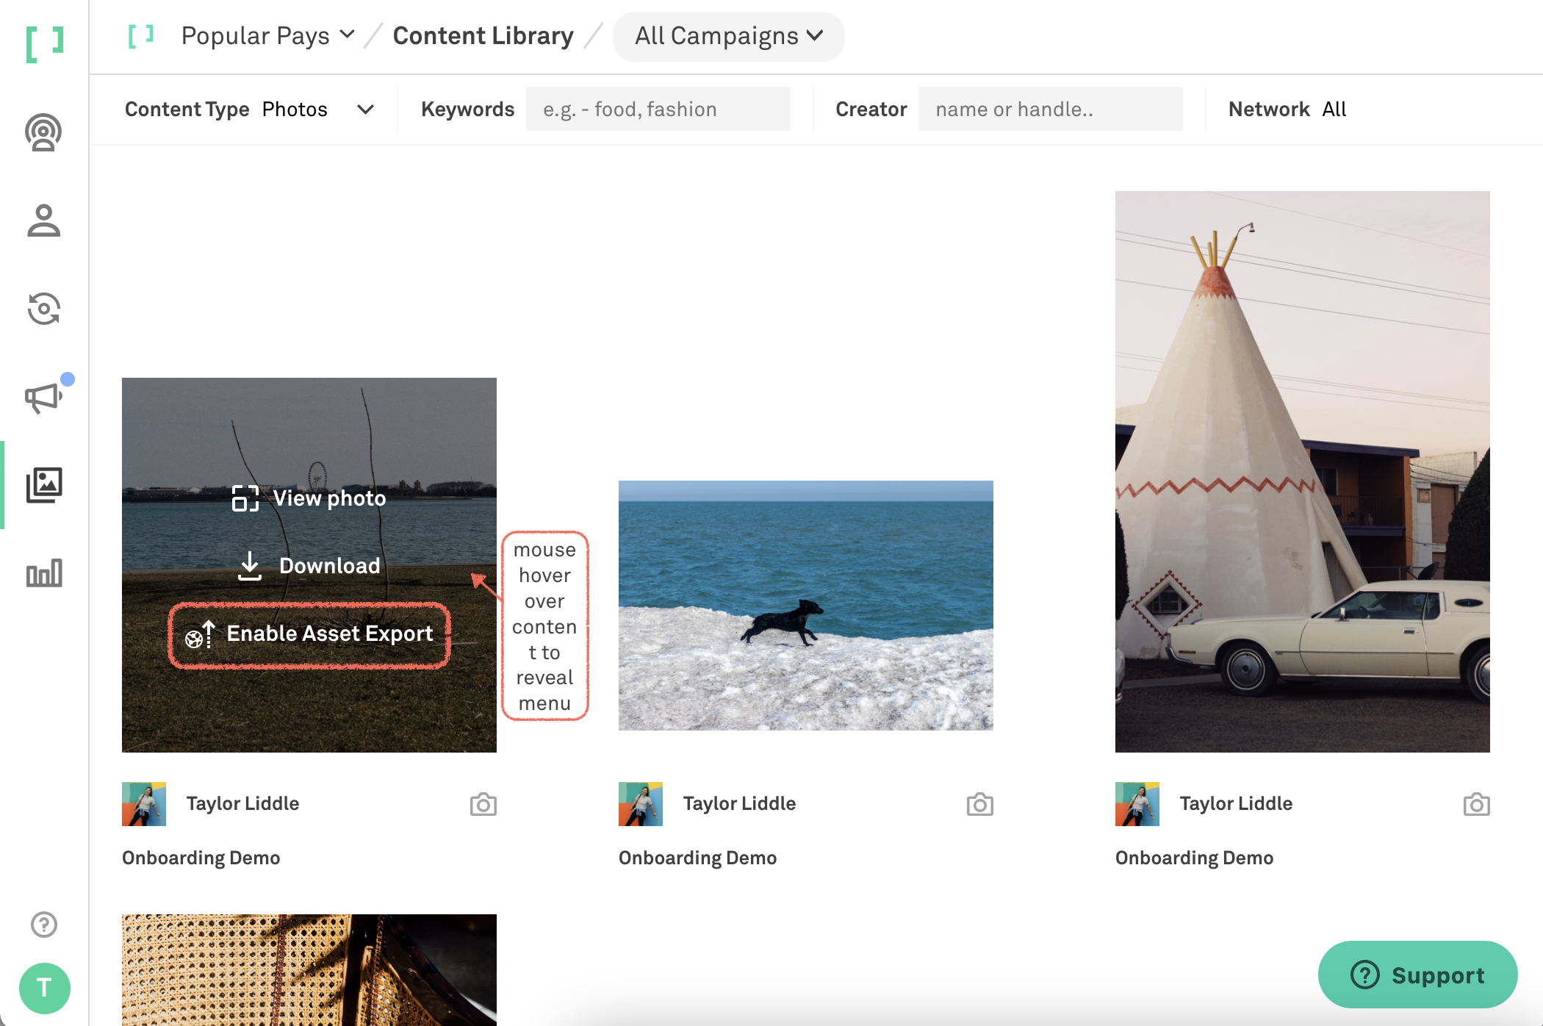Open the dog on ice photo thumbnail
The width and height of the screenshot is (1543, 1026).
805,606
